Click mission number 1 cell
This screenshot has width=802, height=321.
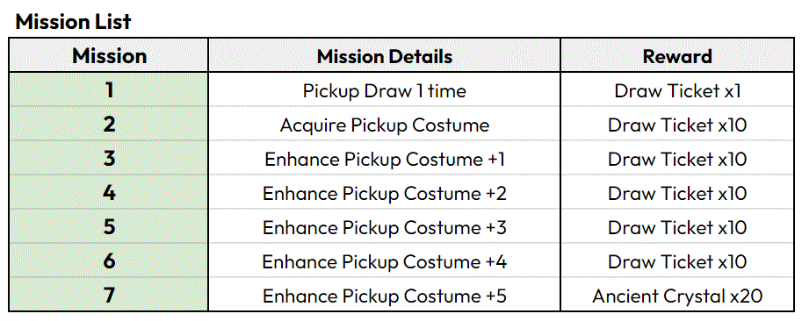point(109,90)
